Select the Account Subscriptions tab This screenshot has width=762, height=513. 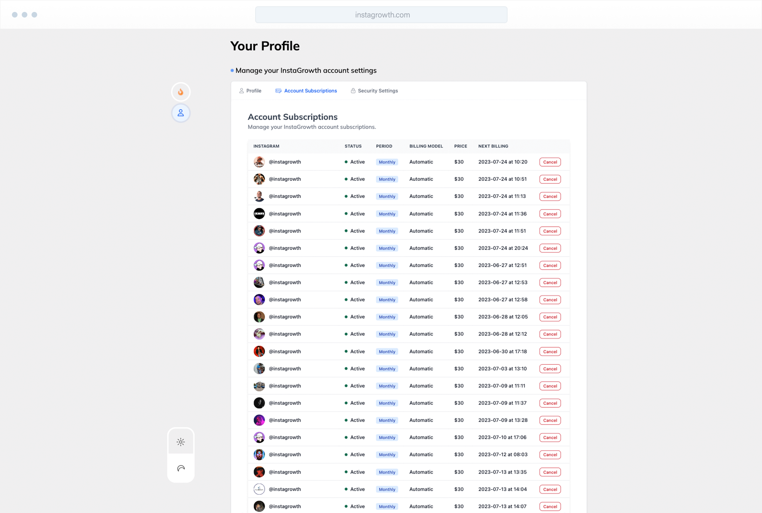[306, 91]
